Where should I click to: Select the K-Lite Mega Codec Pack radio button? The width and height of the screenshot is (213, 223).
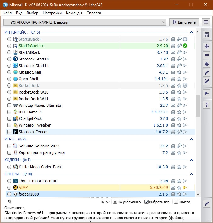tap(9, 167)
